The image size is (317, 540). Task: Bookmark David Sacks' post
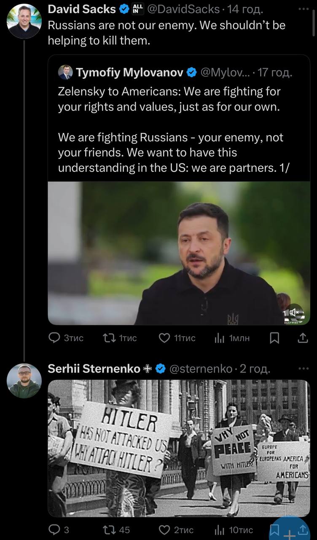tap(274, 338)
